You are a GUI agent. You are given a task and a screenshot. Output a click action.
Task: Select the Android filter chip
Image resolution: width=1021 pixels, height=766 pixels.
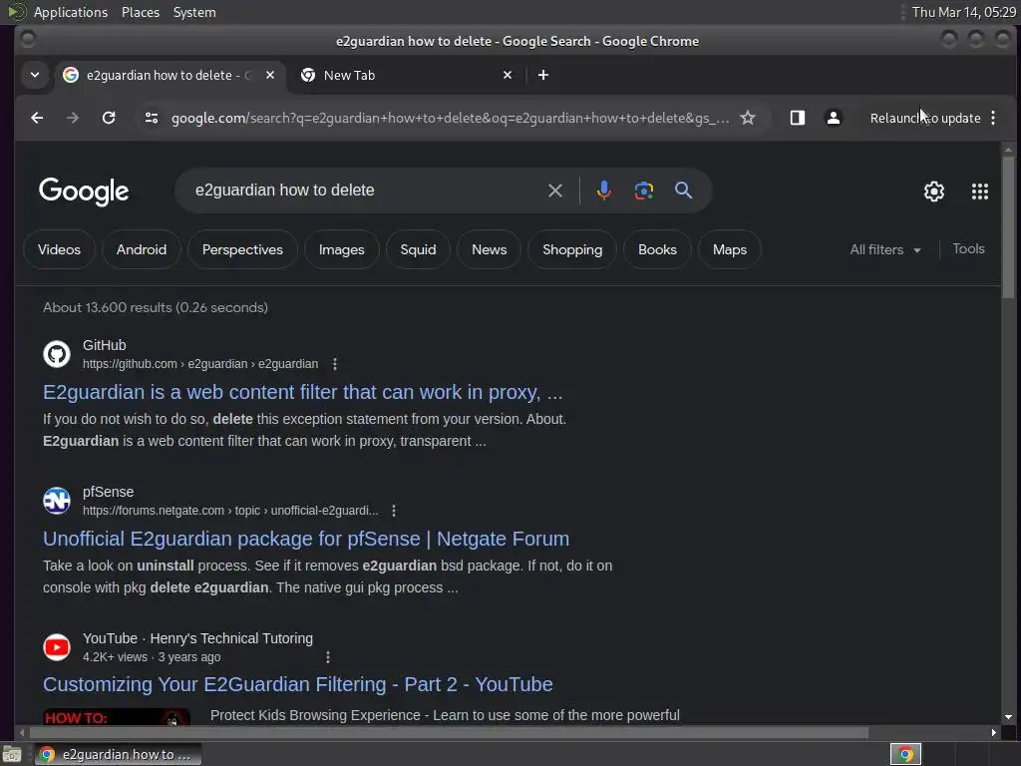[x=142, y=249]
